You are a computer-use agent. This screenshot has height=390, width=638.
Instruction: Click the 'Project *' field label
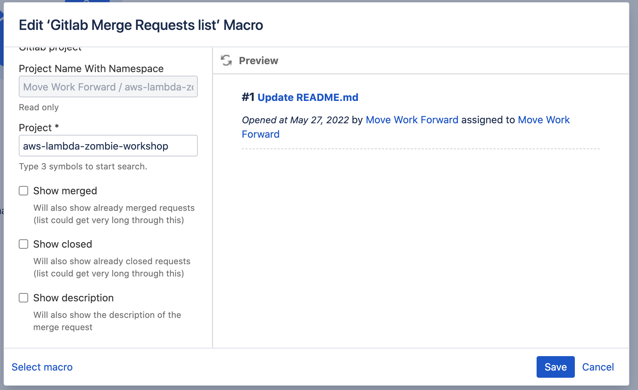39,128
